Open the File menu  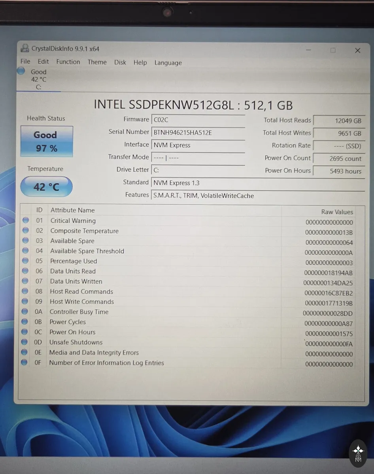(25, 61)
